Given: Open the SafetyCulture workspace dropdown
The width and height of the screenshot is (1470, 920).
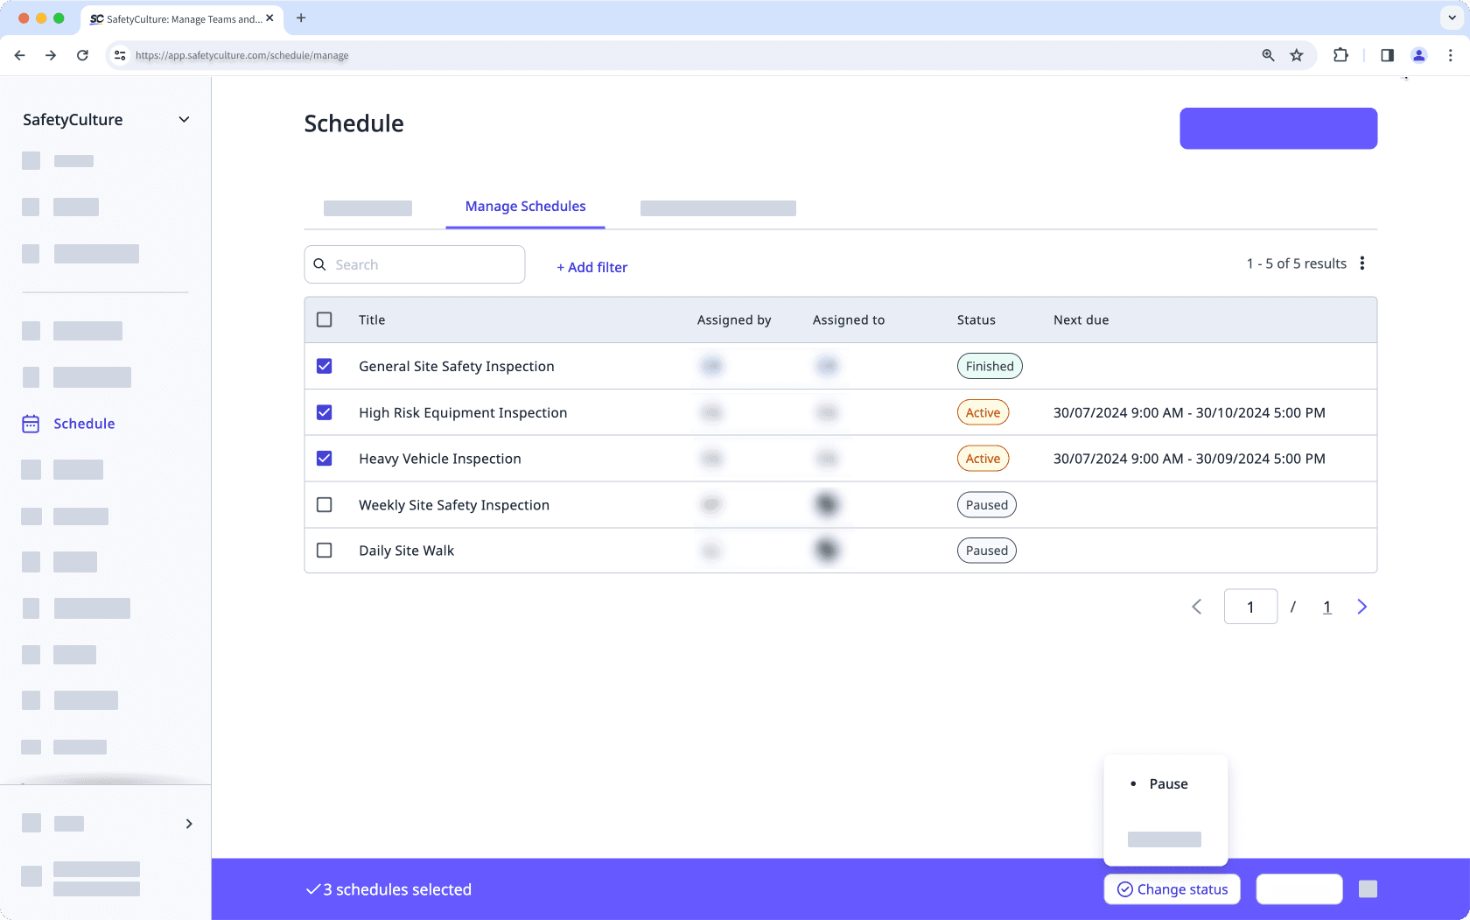Looking at the screenshot, I should click(x=184, y=119).
